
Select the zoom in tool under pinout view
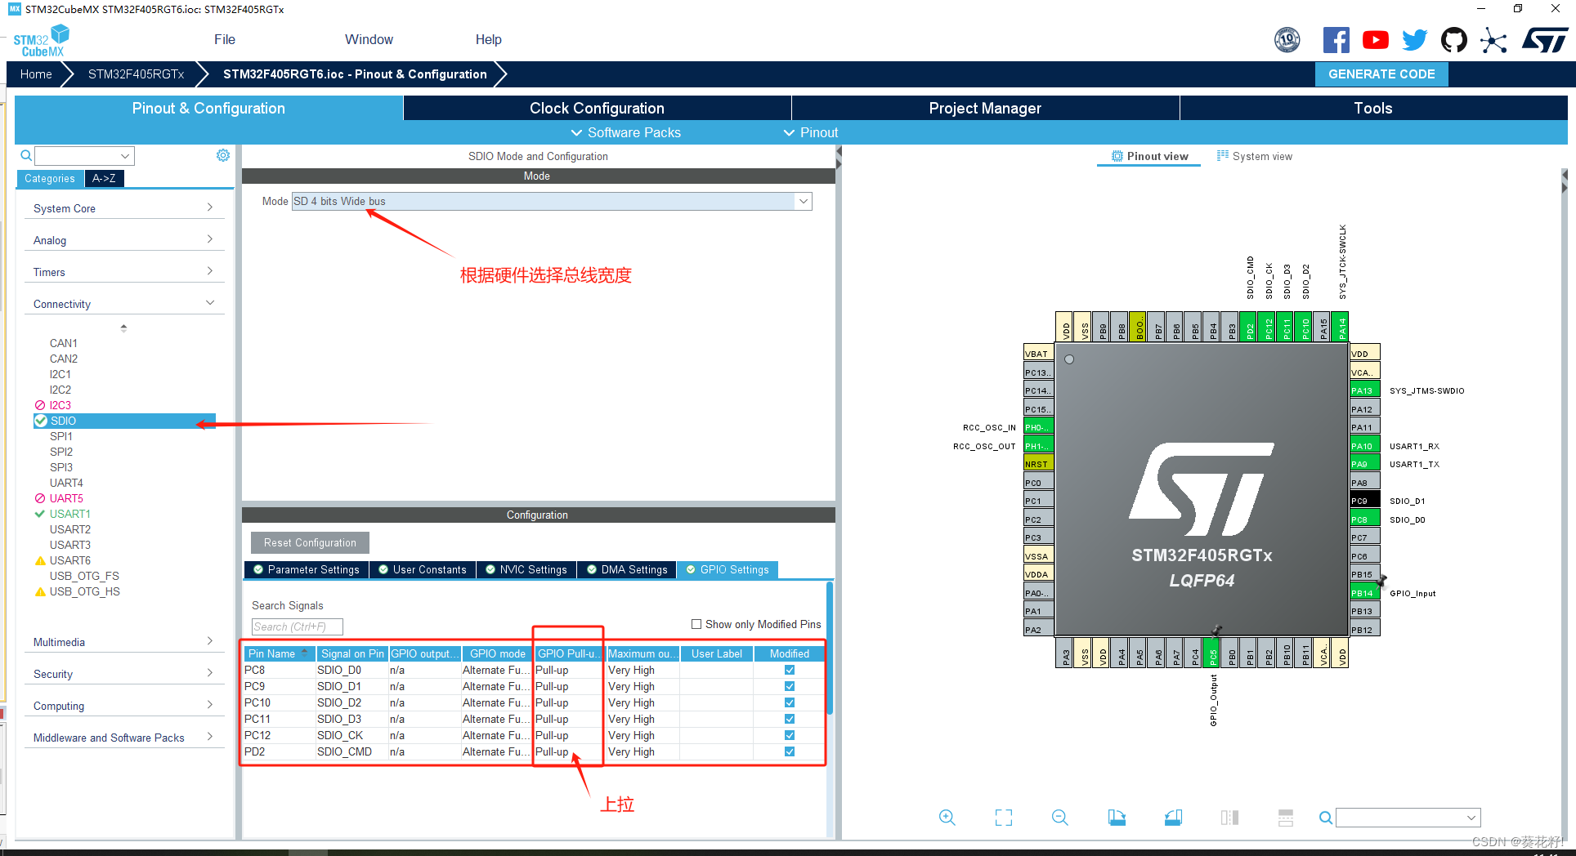947,817
